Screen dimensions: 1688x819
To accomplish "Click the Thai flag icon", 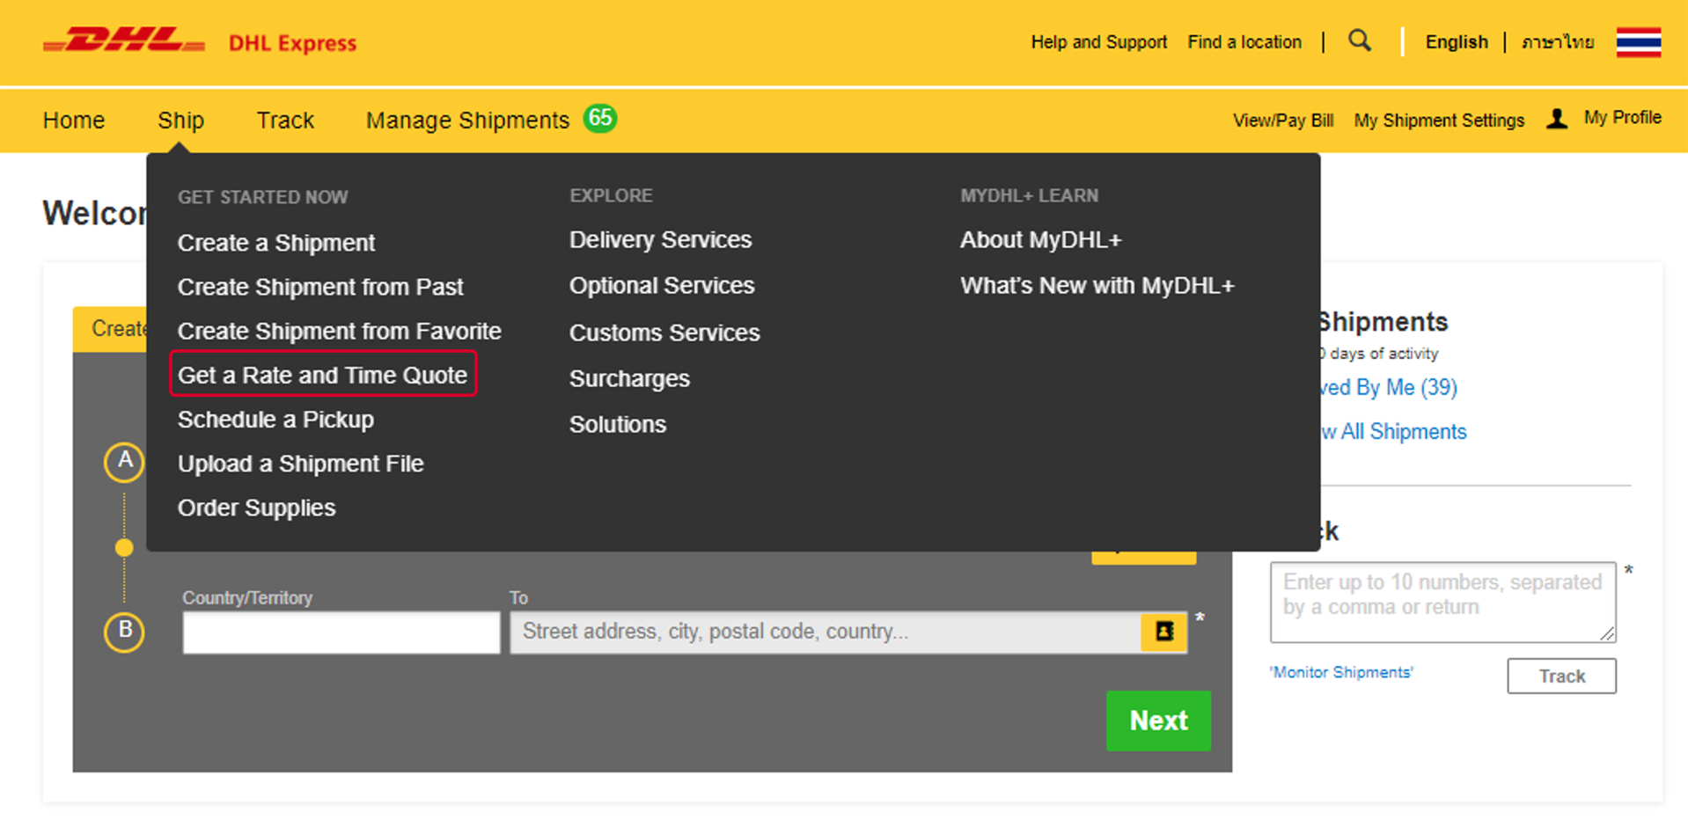I will point(1639,41).
